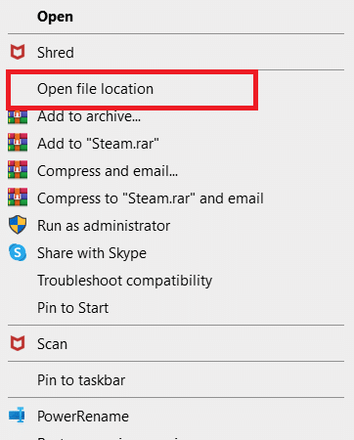Screen dimensions: 354x440
Task: Click the WinRAR icon next to Add to "Steam.rar"
Action: (18, 143)
